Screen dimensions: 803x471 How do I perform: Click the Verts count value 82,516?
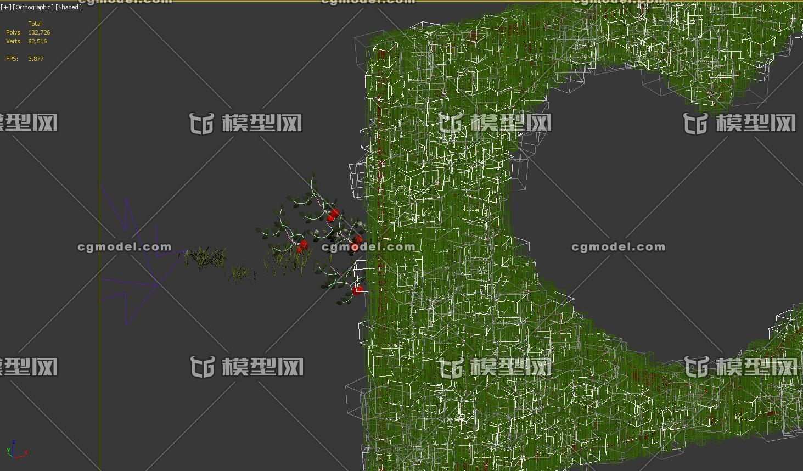point(37,41)
